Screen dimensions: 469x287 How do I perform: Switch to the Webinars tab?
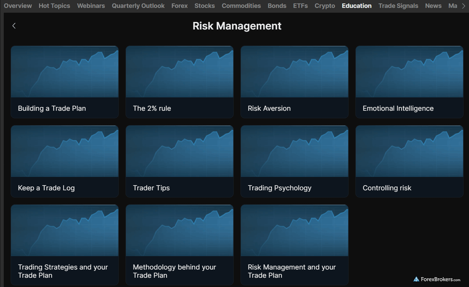(x=91, y=6)
